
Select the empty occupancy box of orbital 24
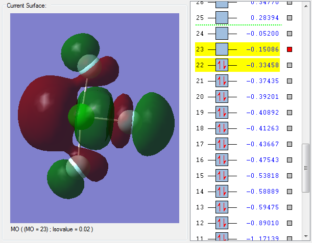click(x=222, y=34)
